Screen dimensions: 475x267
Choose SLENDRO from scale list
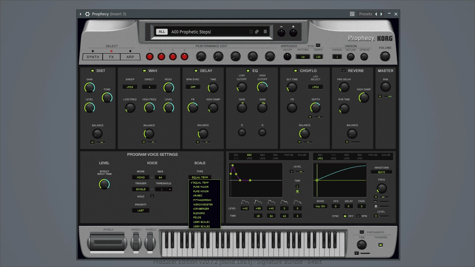(204, 213)
